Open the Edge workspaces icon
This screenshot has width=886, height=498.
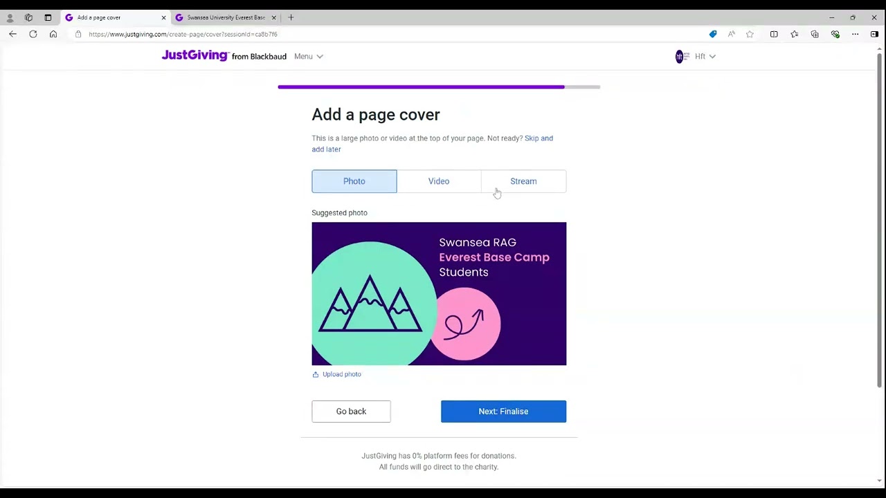[x=28, y=17]
